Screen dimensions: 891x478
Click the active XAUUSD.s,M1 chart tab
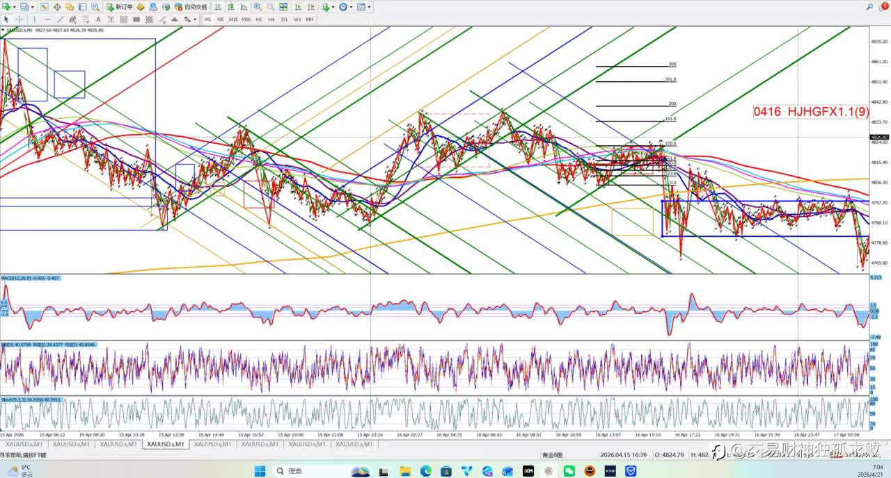165,443
